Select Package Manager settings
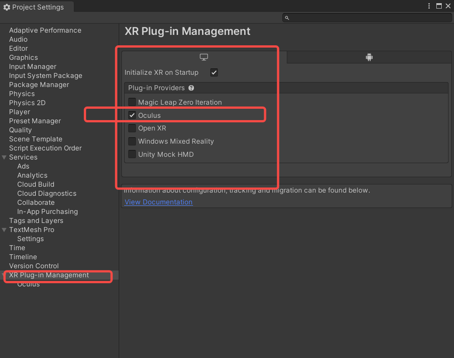Image resolution: width=454 pixels, height=358 pixels. click(39, 85)
